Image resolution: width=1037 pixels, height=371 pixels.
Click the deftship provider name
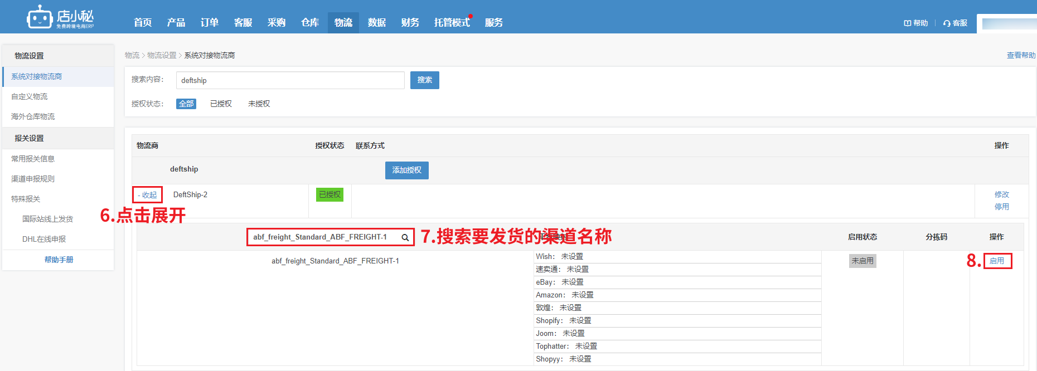click(x=184, y=169)
